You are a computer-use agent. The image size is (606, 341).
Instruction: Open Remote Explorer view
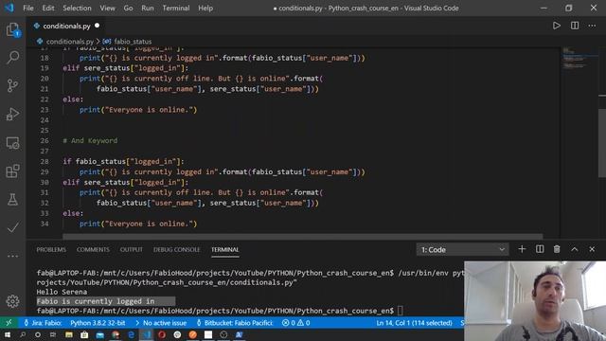[12, 143]
